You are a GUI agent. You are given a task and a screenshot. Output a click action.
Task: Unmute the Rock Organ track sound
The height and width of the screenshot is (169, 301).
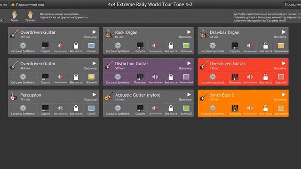155,46
